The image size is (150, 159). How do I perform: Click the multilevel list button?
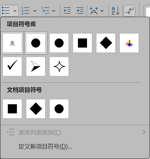45,11
